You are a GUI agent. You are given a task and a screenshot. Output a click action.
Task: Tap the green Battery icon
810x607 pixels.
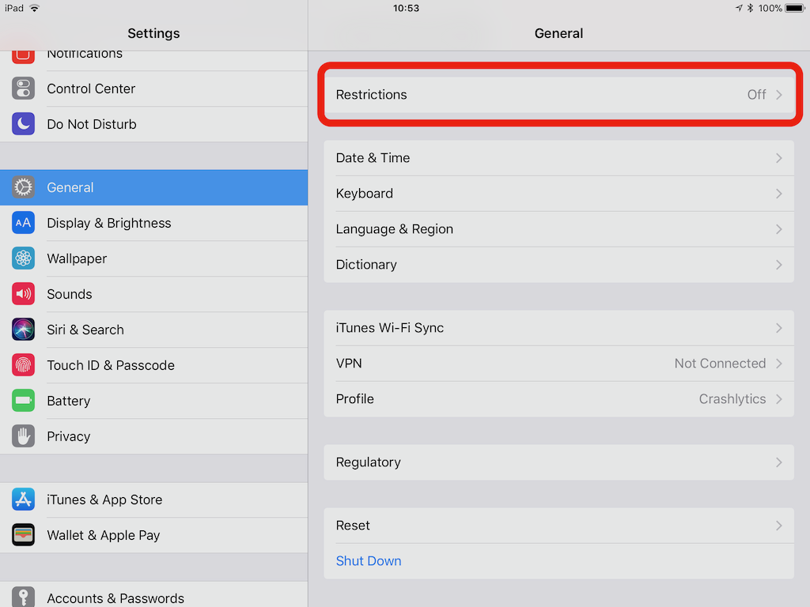(x=23, y=401)
